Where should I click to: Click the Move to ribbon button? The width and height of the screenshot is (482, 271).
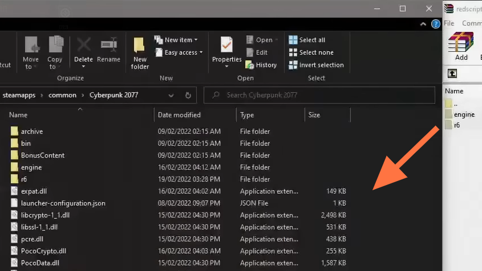coord(31,53)
